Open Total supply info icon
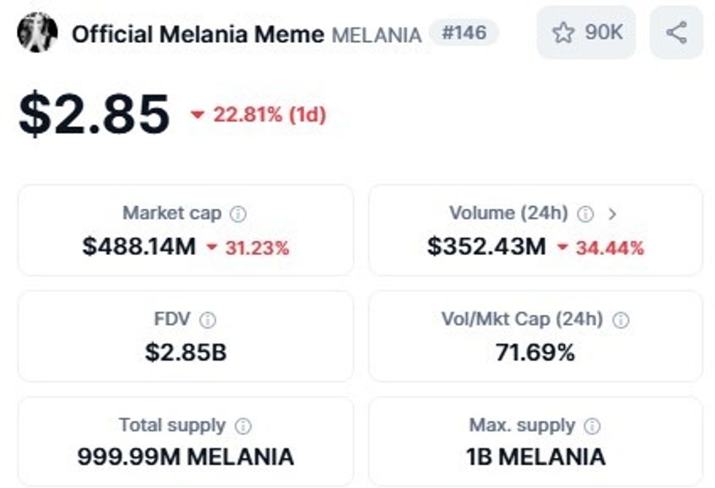Screen dimensions: 715x488 244,426
